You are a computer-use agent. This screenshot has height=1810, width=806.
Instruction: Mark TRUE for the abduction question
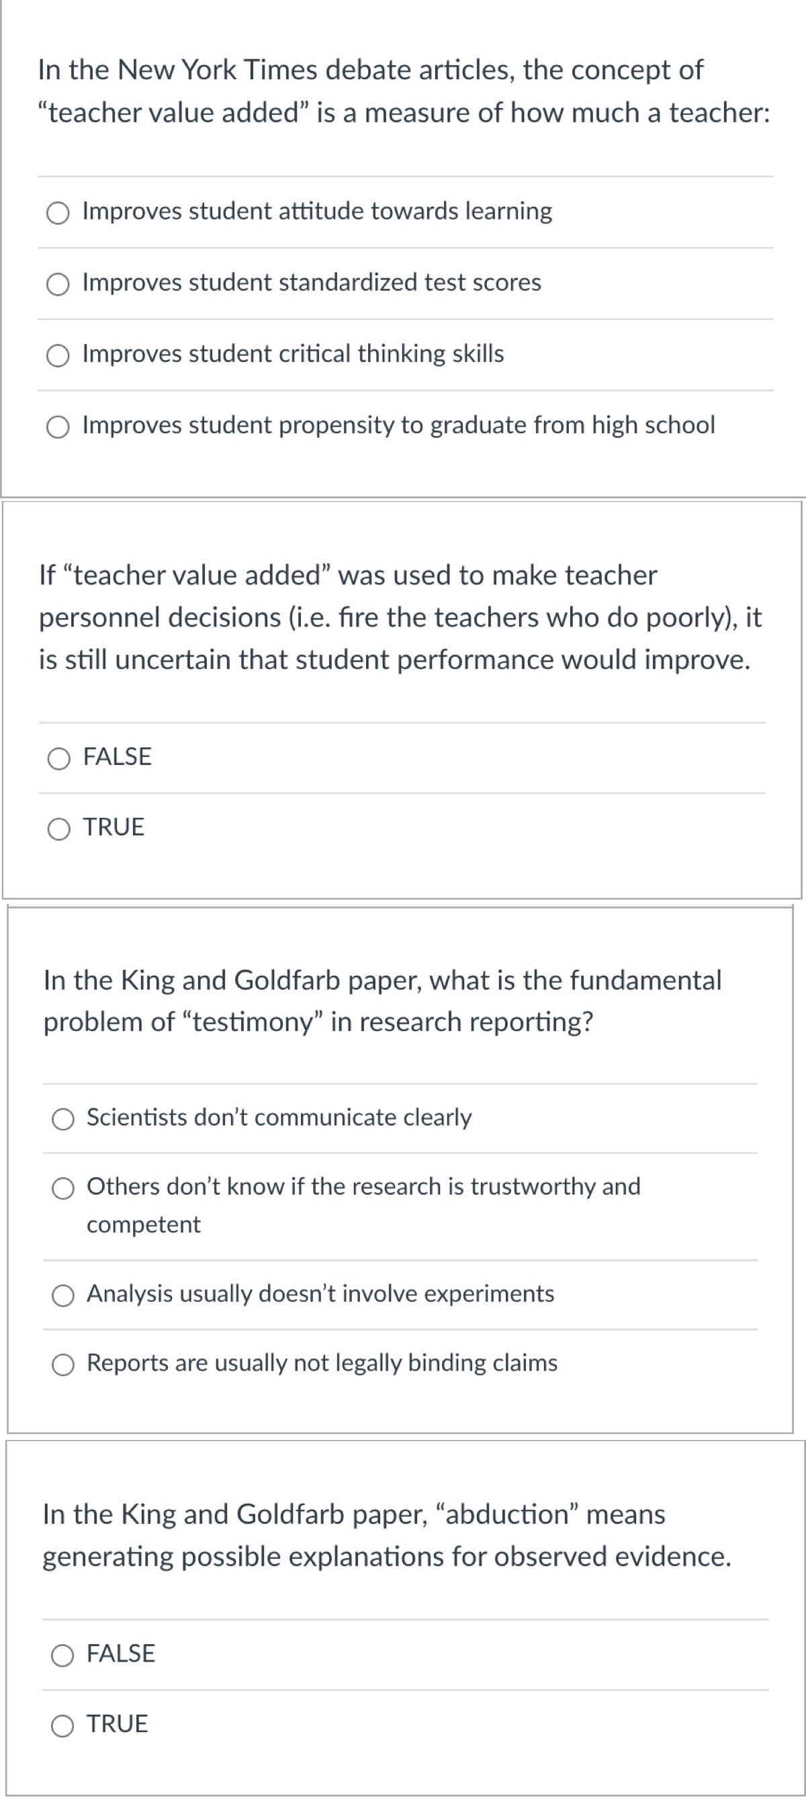point(62,1725)
